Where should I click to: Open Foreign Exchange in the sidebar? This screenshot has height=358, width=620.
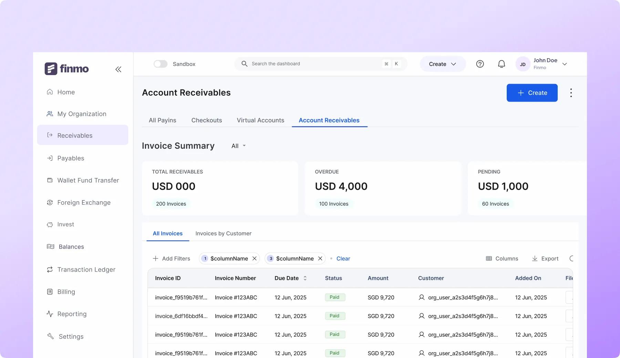pos(84,202)
